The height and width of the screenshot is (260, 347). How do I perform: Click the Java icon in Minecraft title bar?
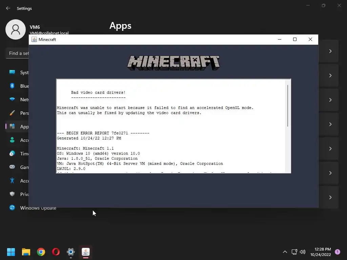pyautogui.click(x=34, y=39)
